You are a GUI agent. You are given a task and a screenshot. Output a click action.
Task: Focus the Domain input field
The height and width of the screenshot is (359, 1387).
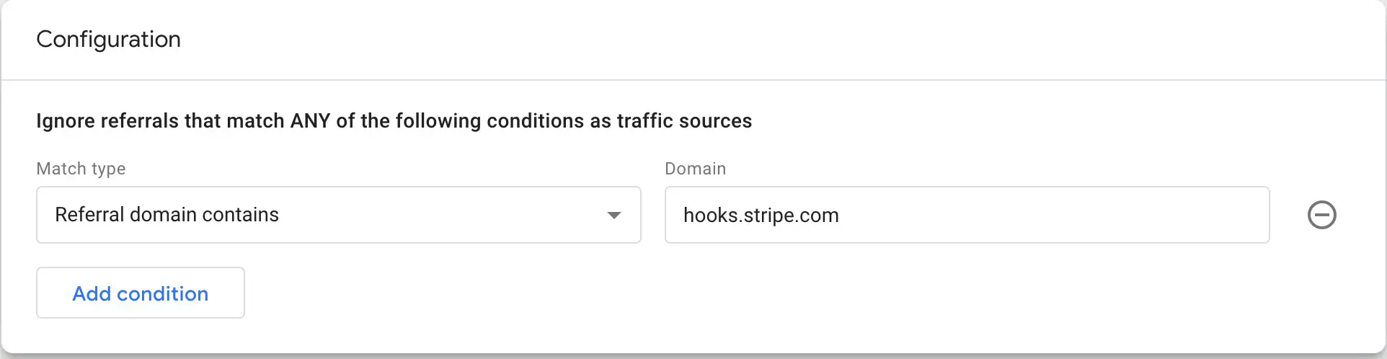coord(967,215)
